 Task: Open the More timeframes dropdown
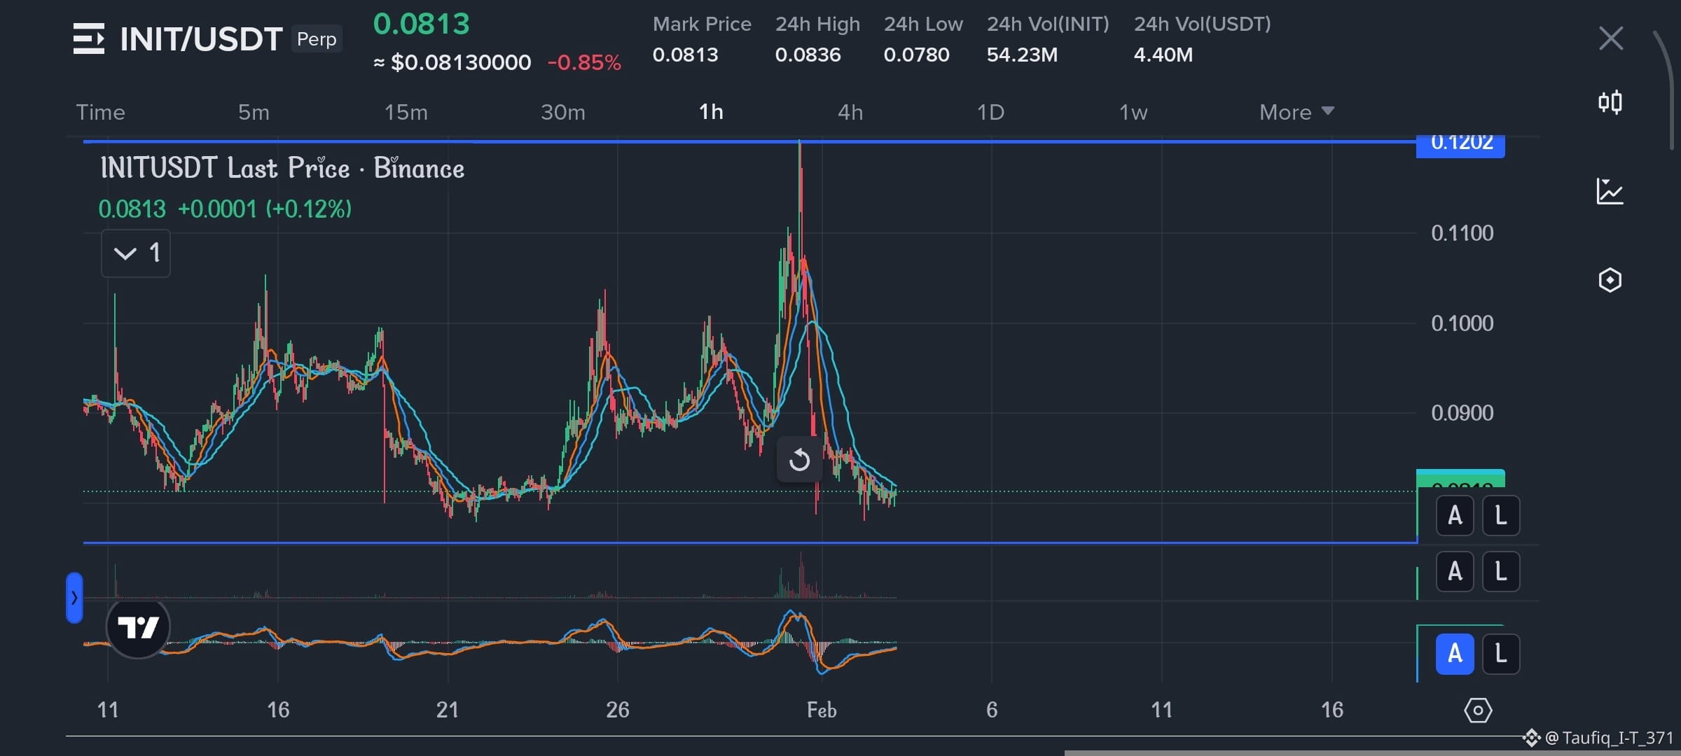1296,112
